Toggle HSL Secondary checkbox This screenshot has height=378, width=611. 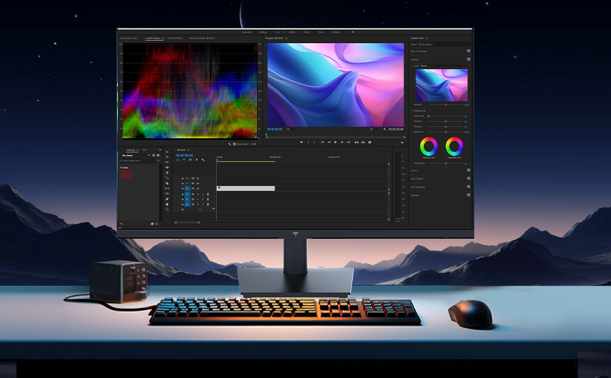469,186
